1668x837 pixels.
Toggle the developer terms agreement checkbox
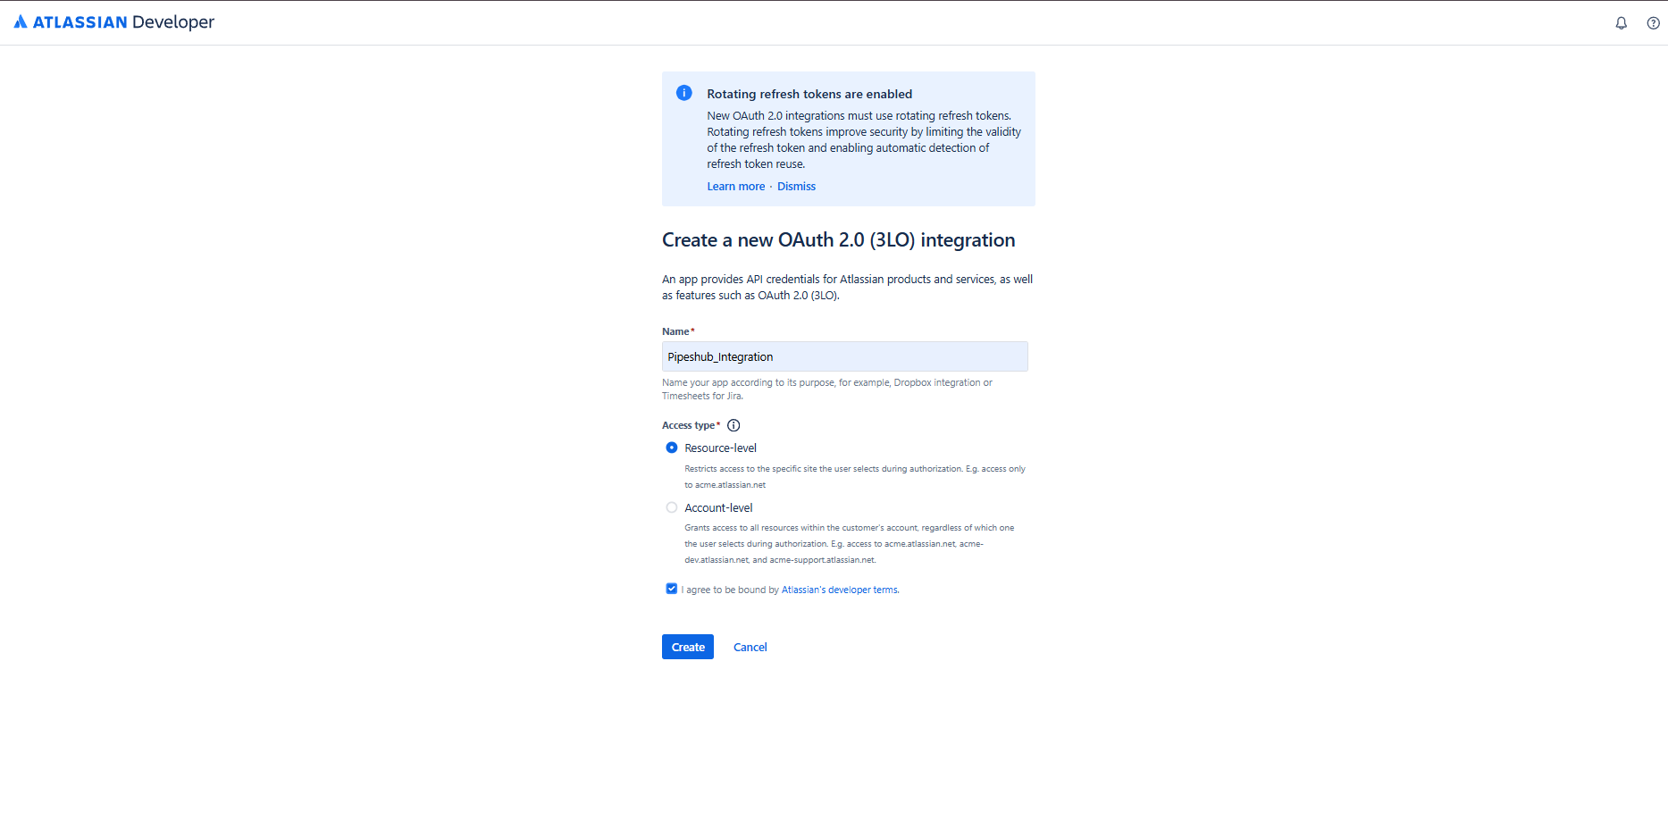(x=672, y=589)
